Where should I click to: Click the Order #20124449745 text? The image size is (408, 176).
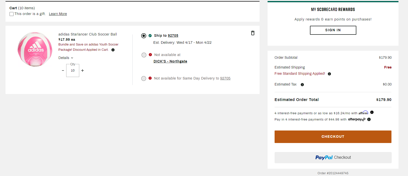click(333, 173)
